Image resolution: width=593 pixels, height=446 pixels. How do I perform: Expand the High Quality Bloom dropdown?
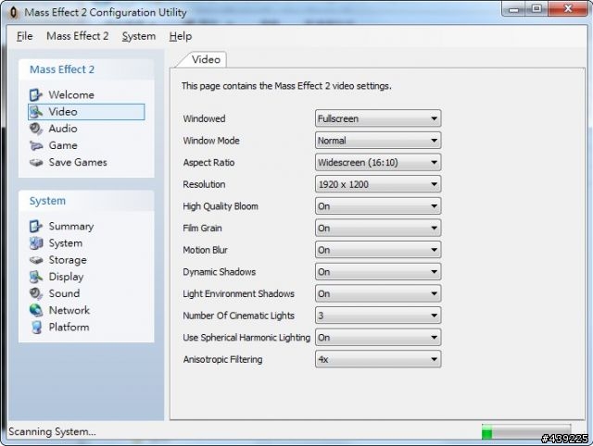[x=378, y=206]
